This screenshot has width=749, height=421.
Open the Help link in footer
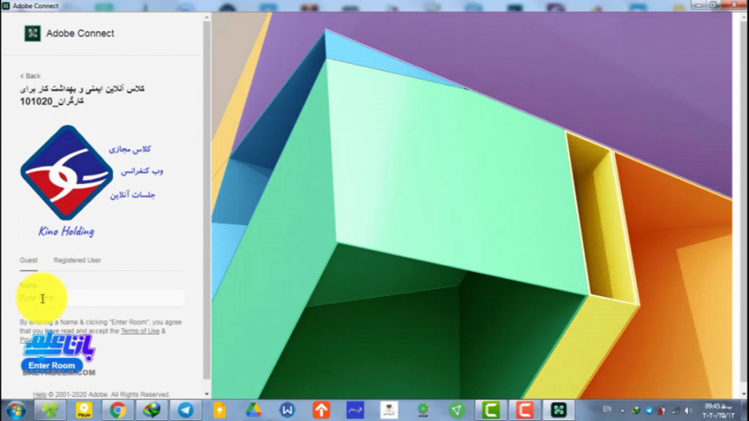coord(40,394)
